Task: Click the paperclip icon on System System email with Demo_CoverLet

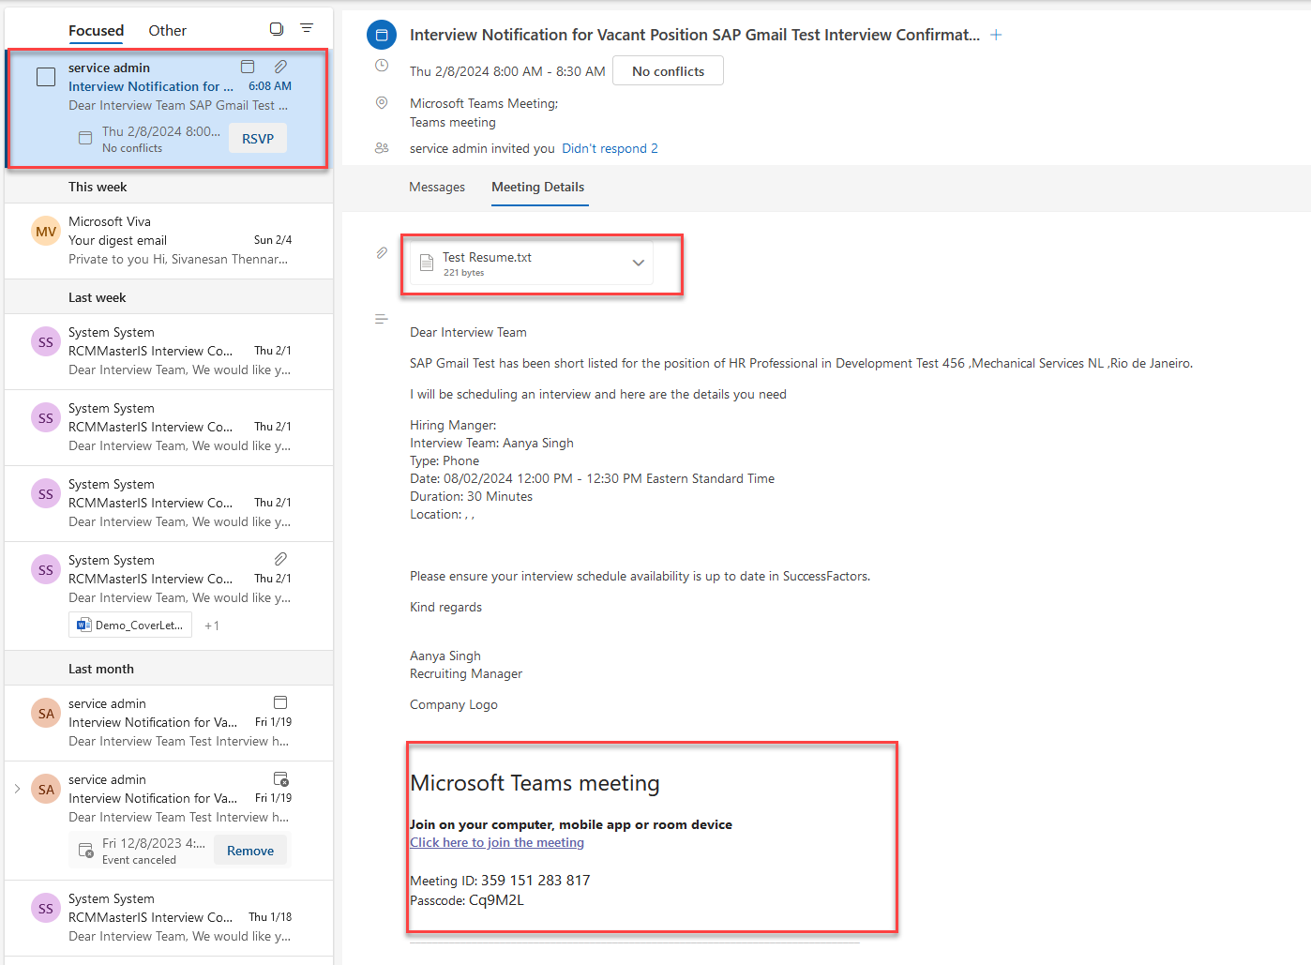Action: [x=280, y=559]
